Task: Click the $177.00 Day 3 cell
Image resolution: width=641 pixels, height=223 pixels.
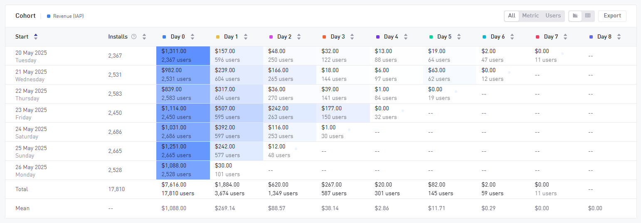Action: [x=343, y=113]
